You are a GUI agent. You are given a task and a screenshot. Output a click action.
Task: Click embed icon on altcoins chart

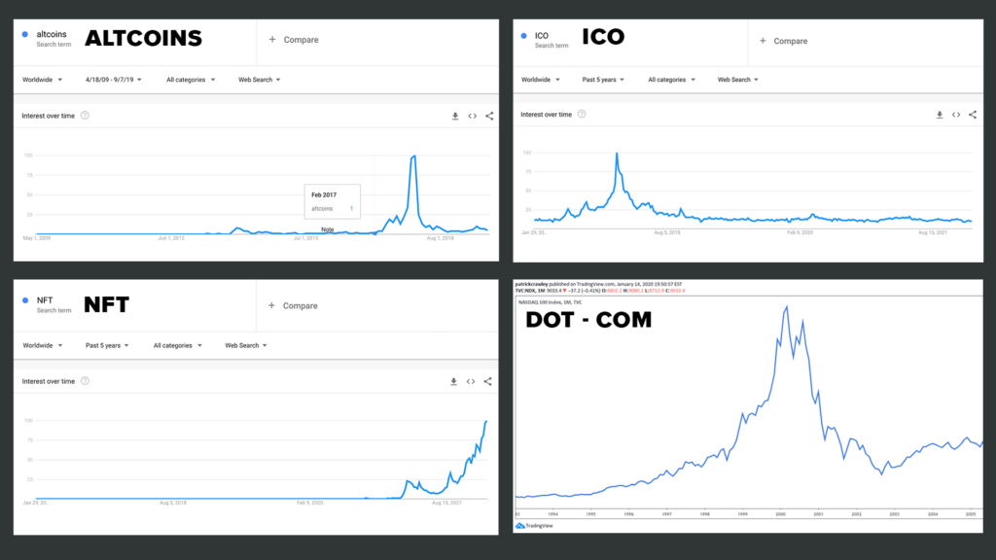[x=472, y=116]
